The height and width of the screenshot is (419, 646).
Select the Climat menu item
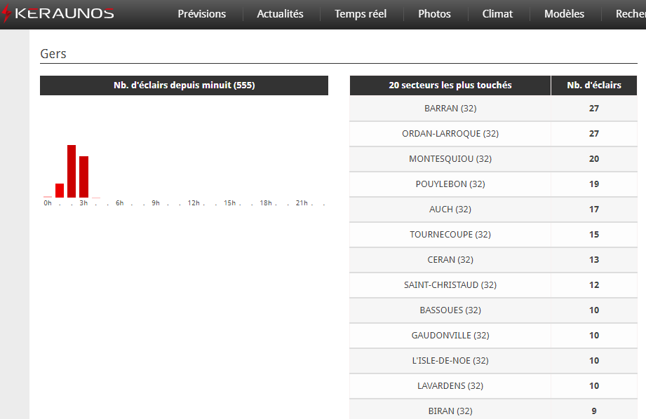pyautogui.click(x=497, y=14)
